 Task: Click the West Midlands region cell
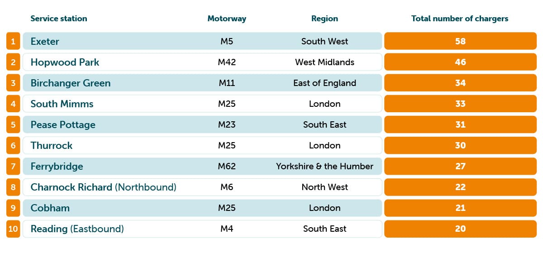coord(324,62)
